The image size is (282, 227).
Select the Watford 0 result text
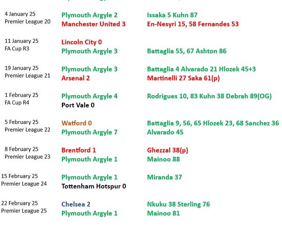pyautogui.click(x=77, y=123)
